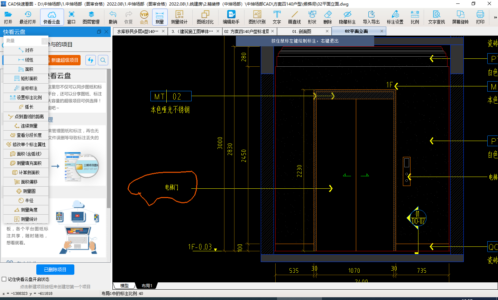Screen dimensions: 498x300
Task: Open a drawing file with 打开
Action: point(8,17)
